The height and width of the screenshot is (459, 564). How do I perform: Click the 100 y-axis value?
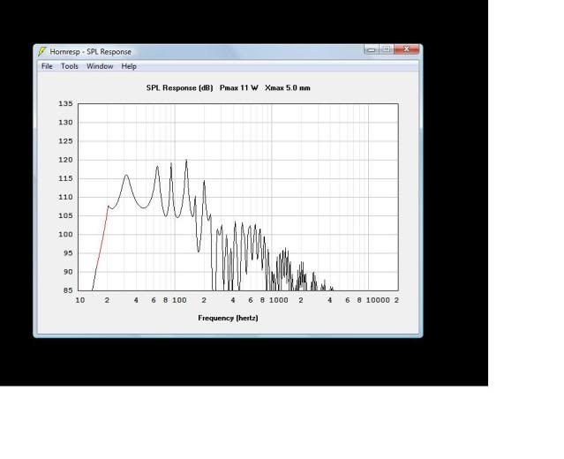[65, 235]
